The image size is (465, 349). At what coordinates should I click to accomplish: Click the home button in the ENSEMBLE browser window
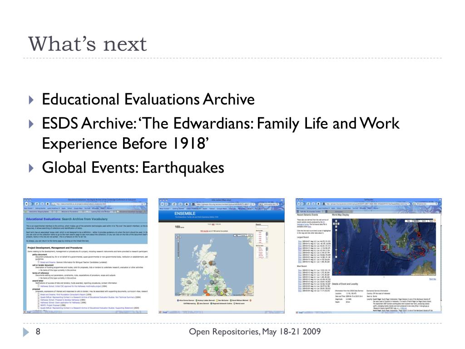[x=187, y=204]
